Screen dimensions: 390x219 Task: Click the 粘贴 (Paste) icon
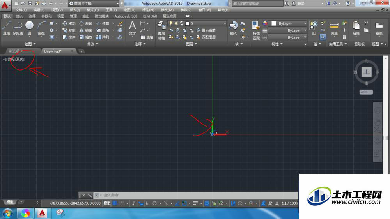pos(356,28)
